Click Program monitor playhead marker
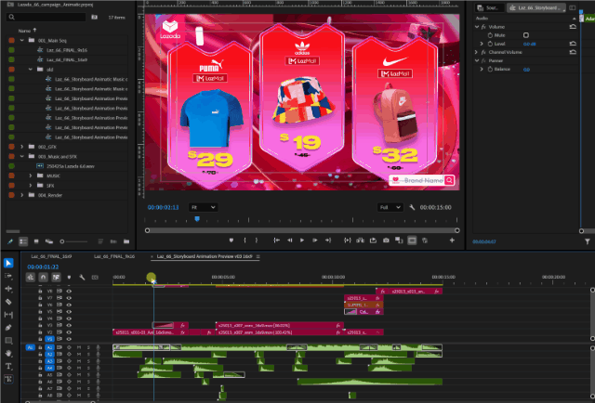This screenshot has width=595, height=403. pos(197,219)
